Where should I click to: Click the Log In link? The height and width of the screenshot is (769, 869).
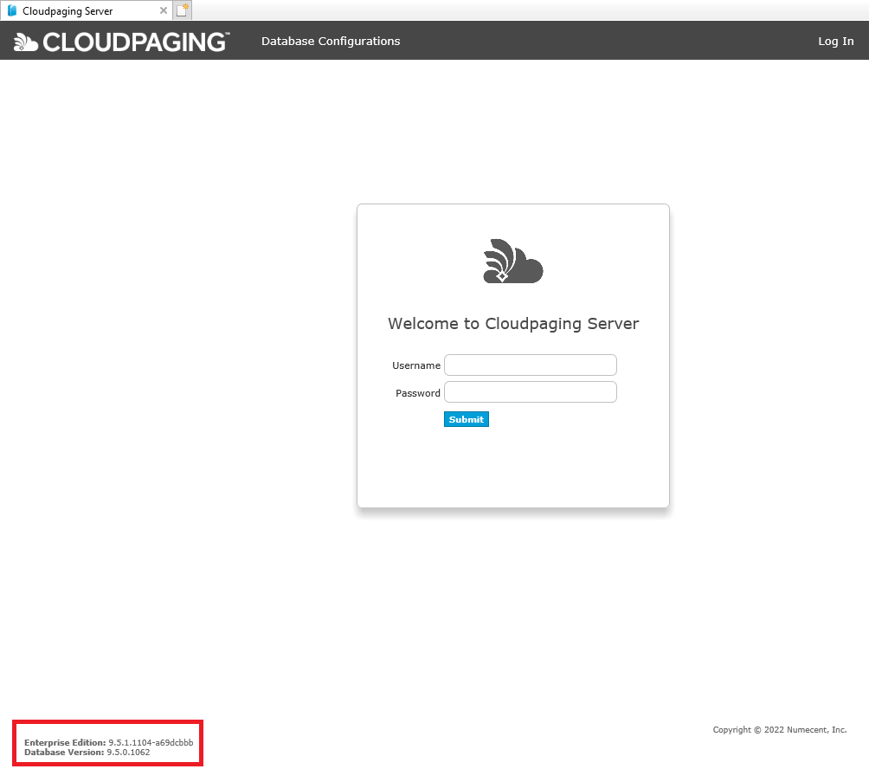click(834, 41)
